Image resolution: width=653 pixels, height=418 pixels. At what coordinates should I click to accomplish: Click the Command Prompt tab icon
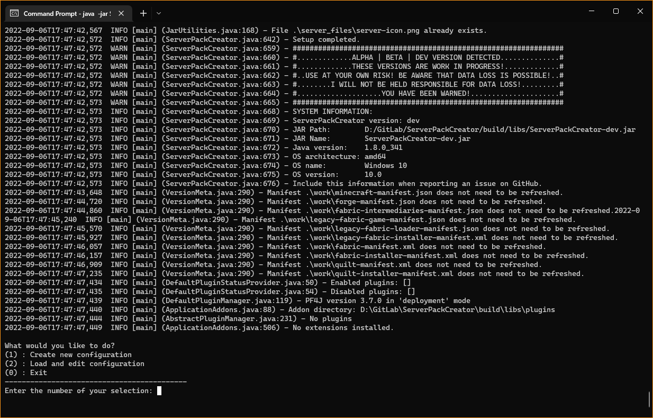tap(15, 13)
